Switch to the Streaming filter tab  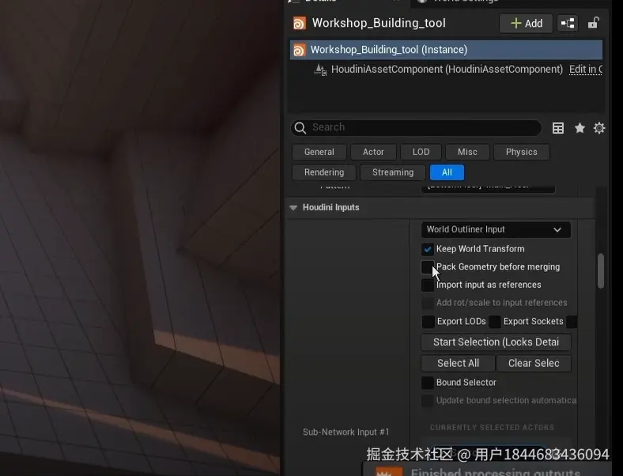point(393,172)
